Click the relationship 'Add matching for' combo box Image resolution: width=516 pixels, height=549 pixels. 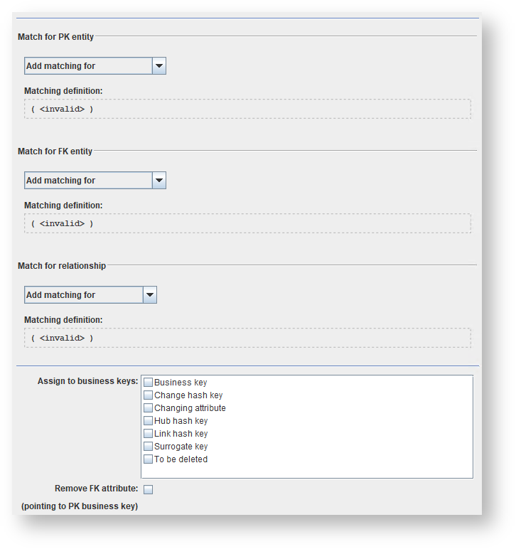[x=84, y=295]
